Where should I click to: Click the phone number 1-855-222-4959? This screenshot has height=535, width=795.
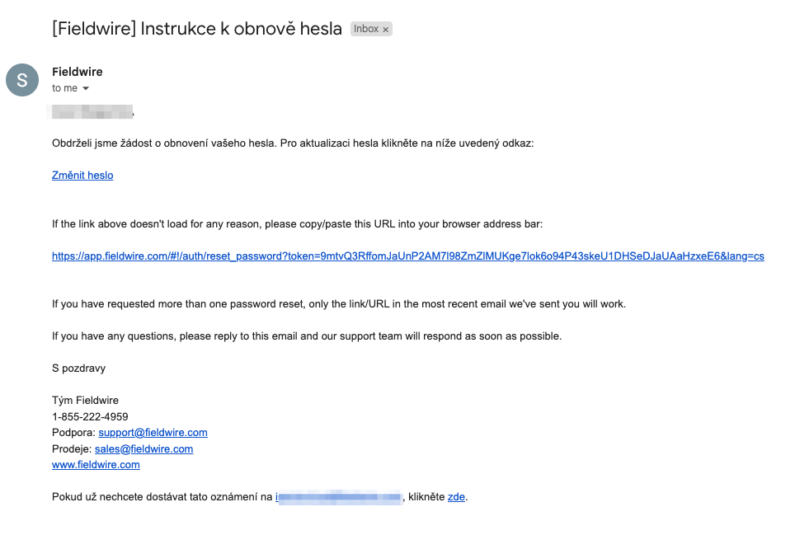(x=90, y=416)
